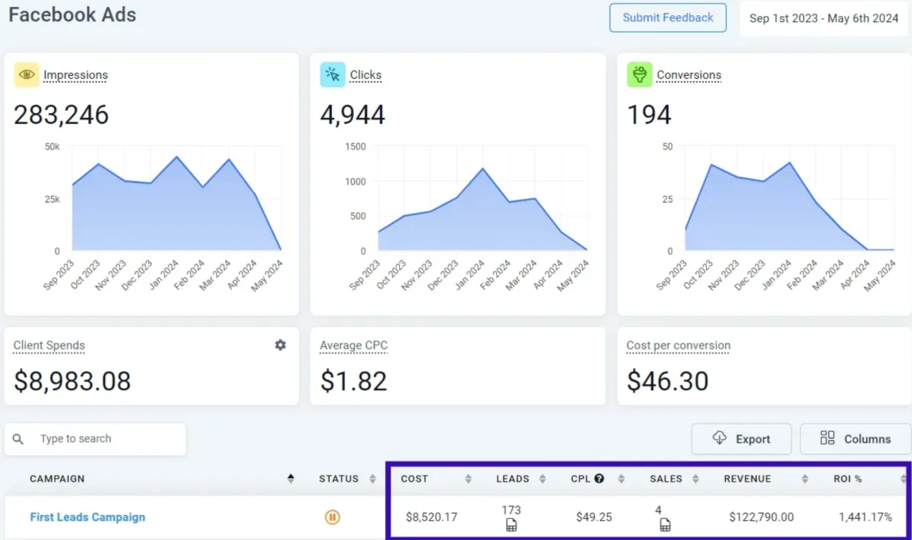Click the Export button
The image size is (912, 540).
(741, 439)
